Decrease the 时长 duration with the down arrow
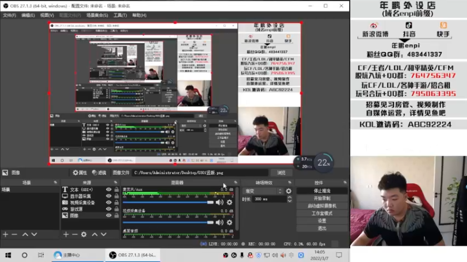The width and height of the screenshot is (467, 262). pos(290,201)
